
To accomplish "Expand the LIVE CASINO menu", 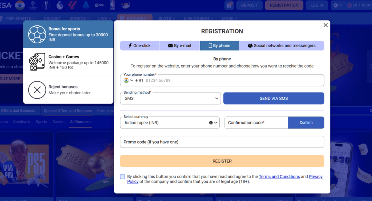I will (x=198, y=19).
